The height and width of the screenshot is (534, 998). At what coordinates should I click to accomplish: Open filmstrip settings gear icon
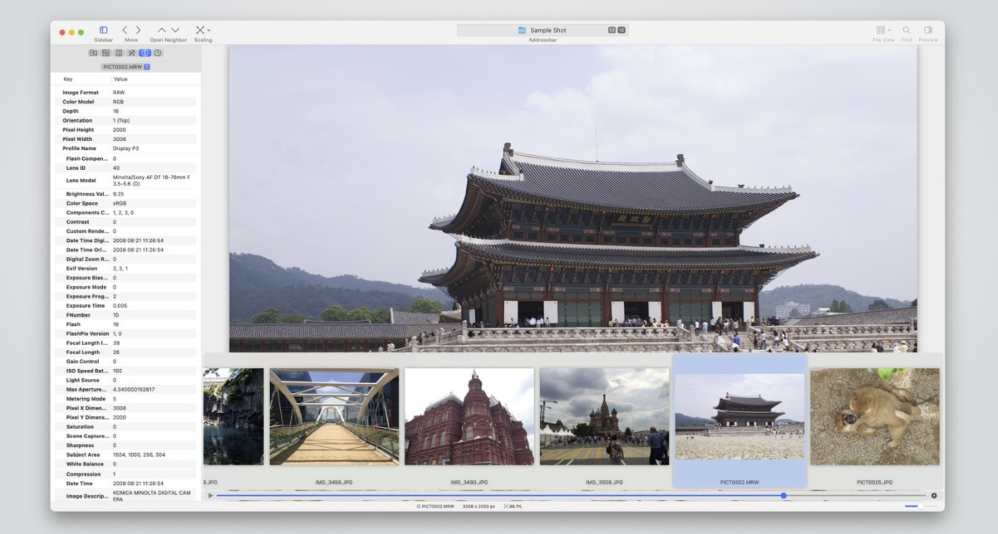pyautogui.click(x=934, y=496)
